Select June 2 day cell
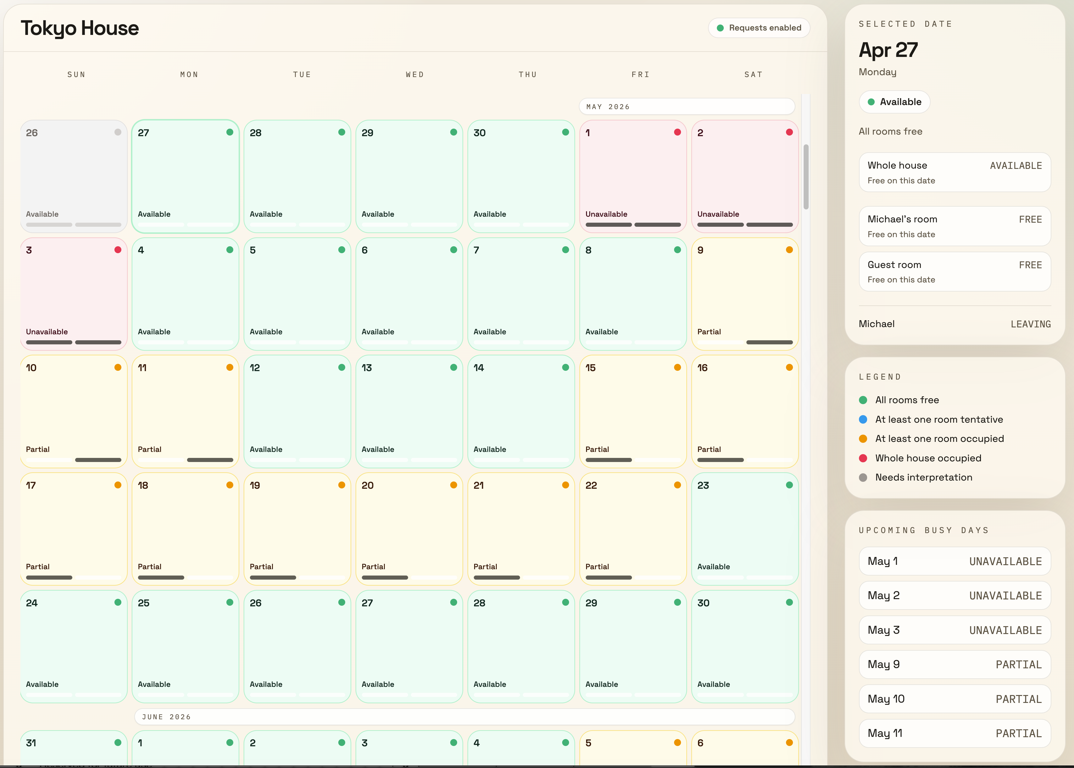The width and height of the screenshot is (1074, 768). point(297,748)
